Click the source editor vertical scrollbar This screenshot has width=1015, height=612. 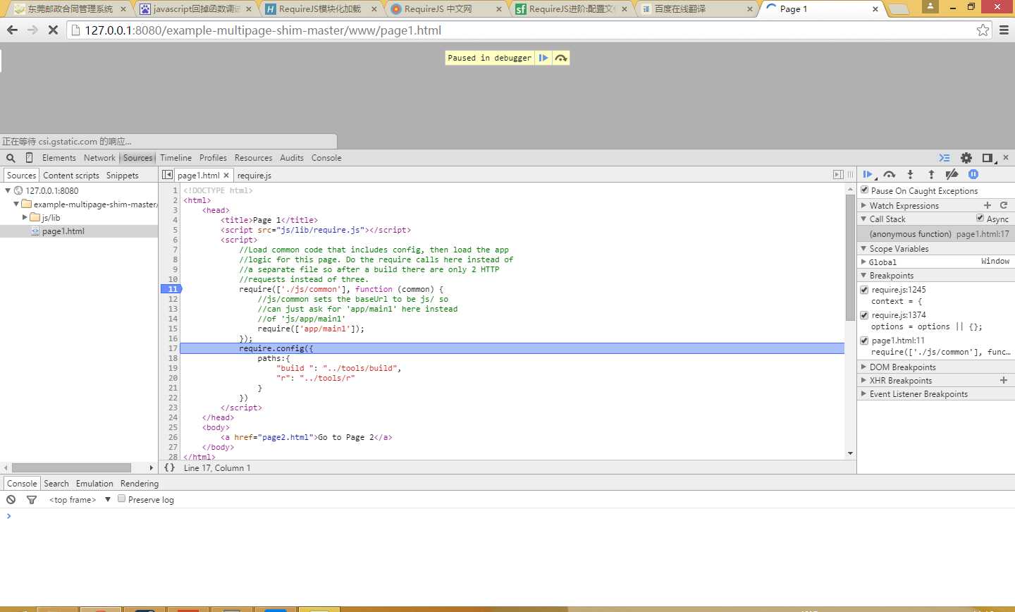tap(850, 257)
